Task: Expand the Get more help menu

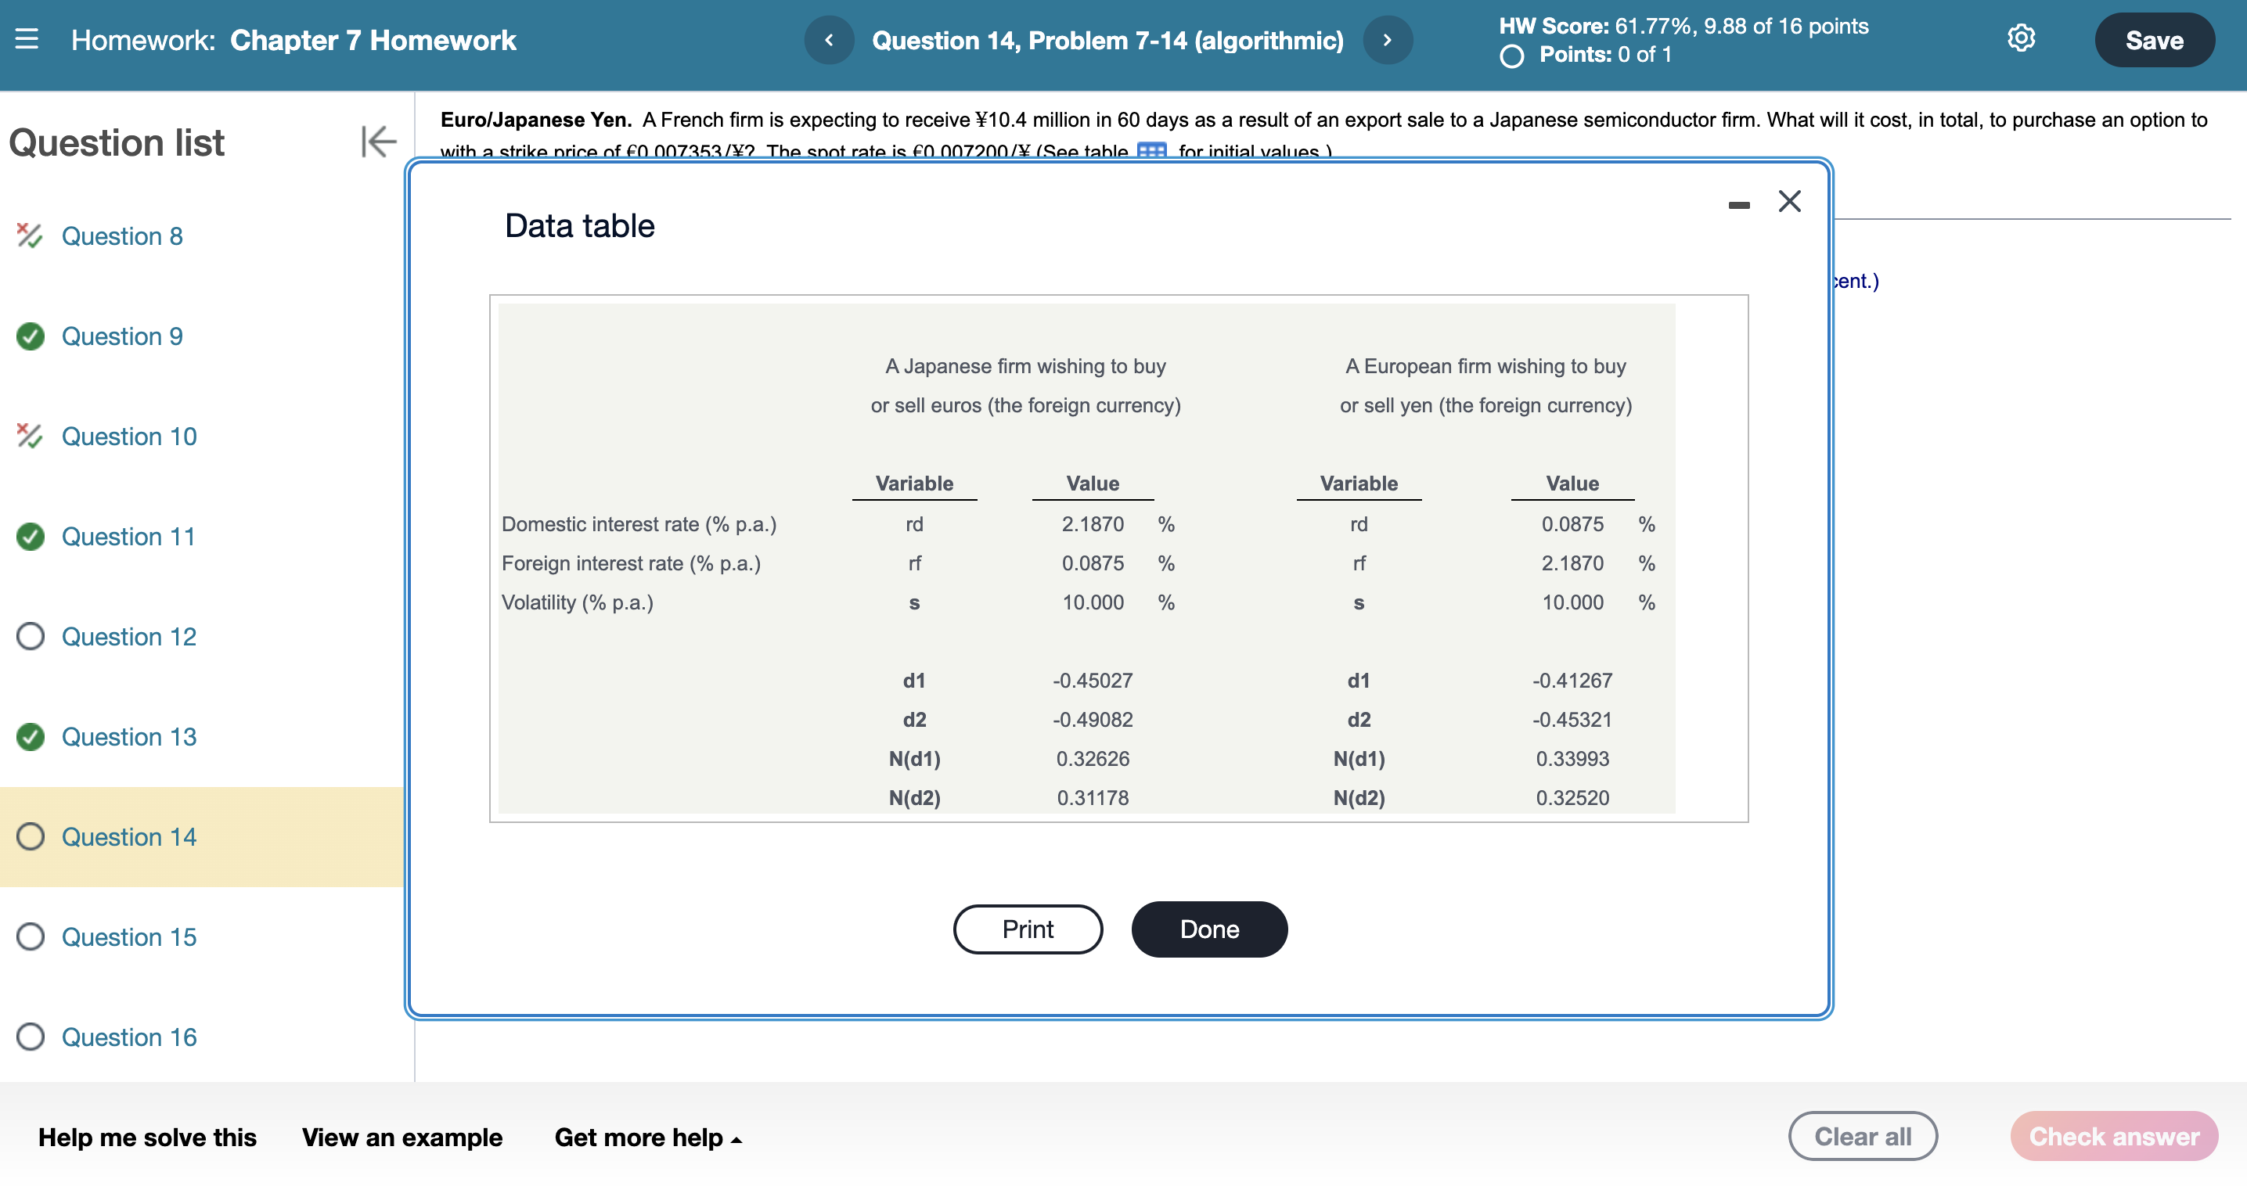Action: click(x=648, y=1138)
